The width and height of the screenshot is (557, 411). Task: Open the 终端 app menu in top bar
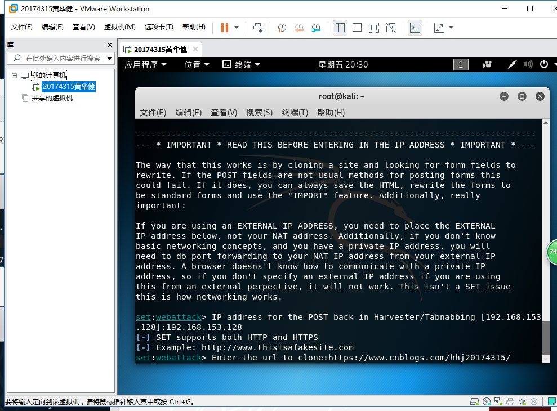coord(241,65)
